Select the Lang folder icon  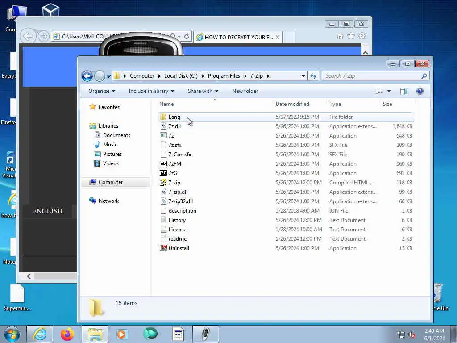tap(163, 117)
